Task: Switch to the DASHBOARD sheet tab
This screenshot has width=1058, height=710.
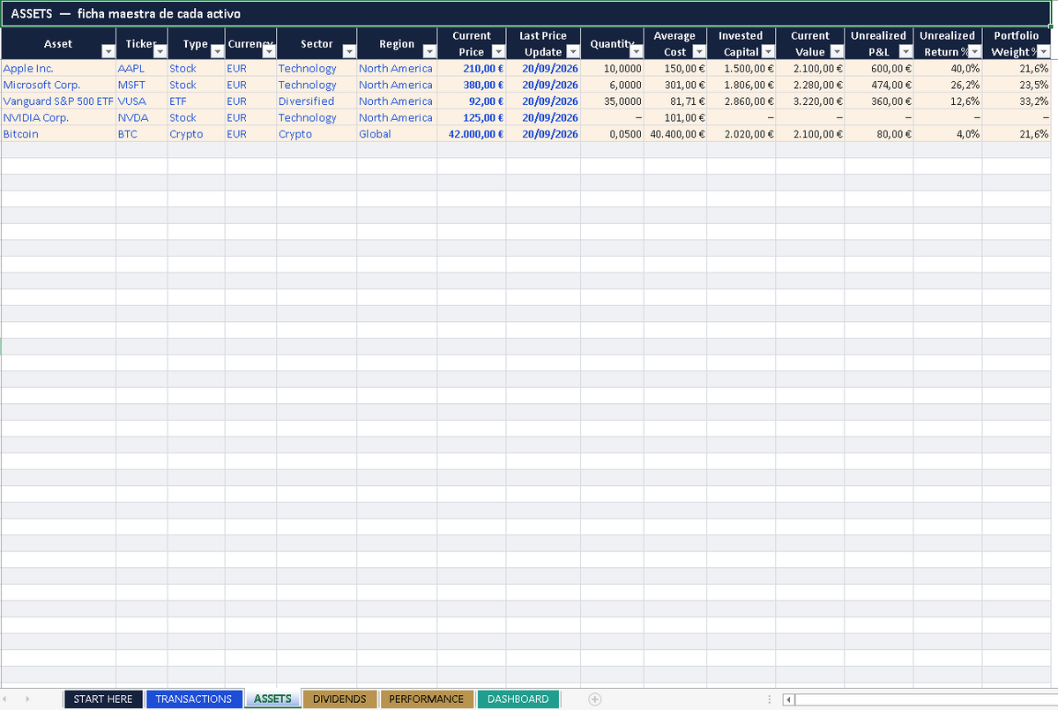Action: click(518, 699)
